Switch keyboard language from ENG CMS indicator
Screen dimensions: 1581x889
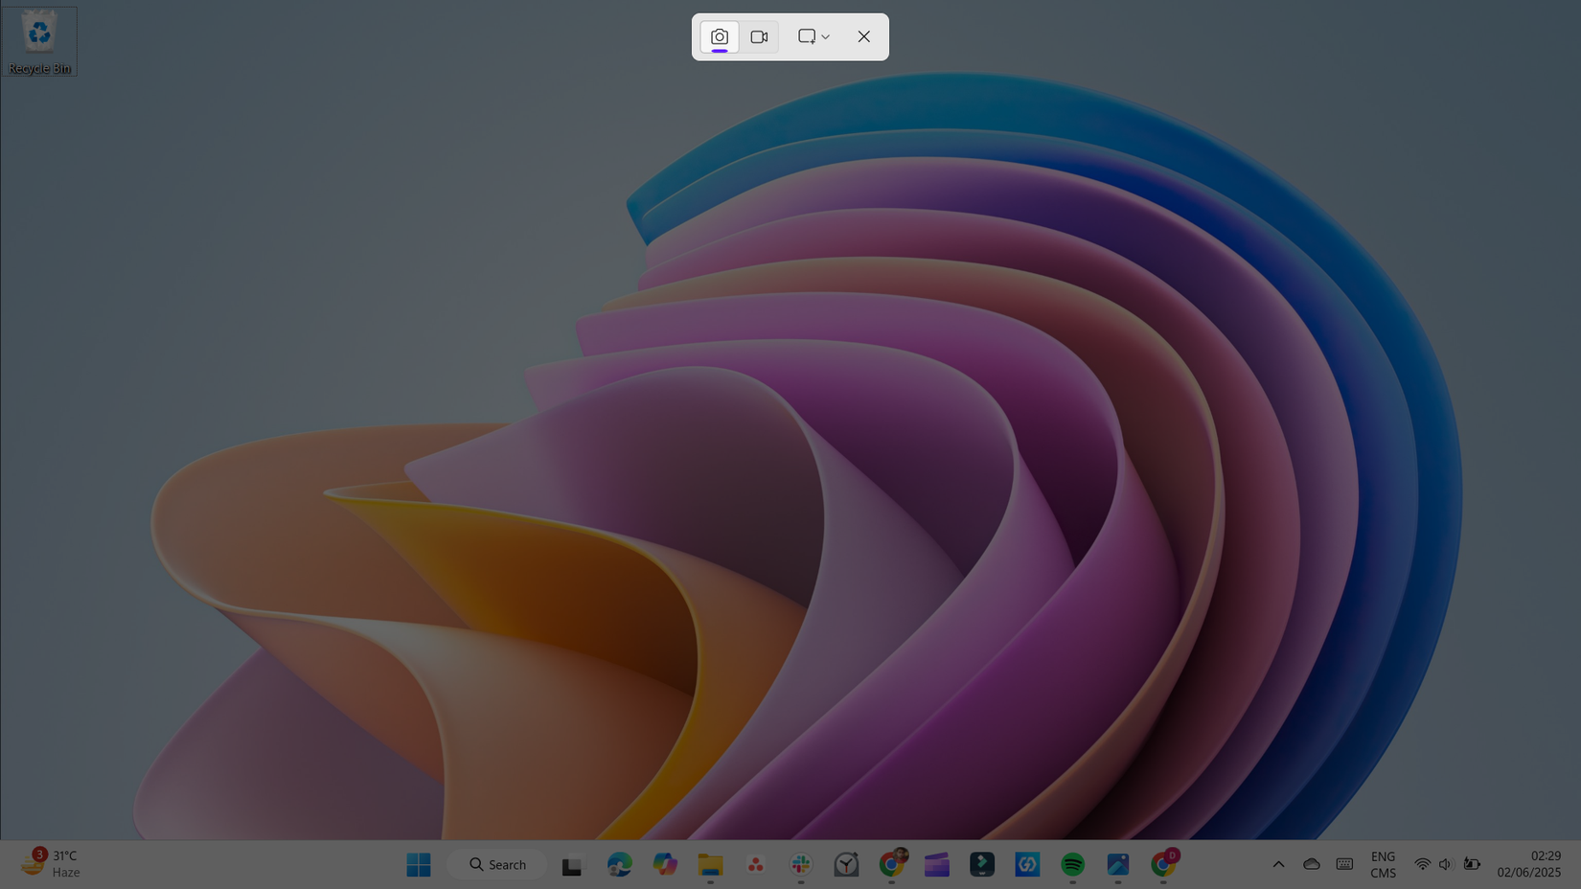tap(1383, 864)
